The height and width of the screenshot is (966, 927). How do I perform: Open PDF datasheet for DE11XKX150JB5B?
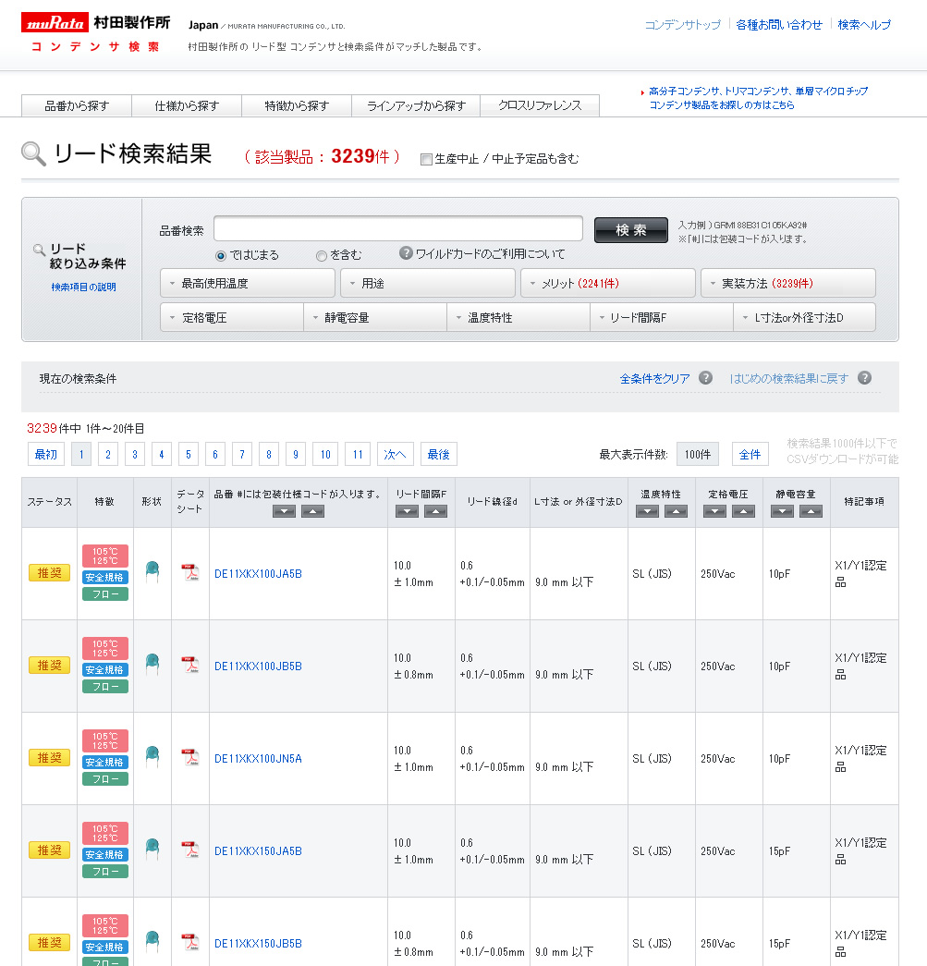190,942
